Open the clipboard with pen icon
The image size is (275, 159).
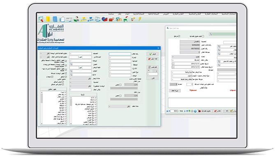[62, 19]
